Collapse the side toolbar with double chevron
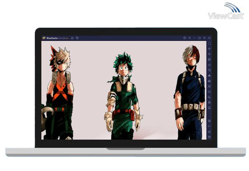 coord(209,38)
